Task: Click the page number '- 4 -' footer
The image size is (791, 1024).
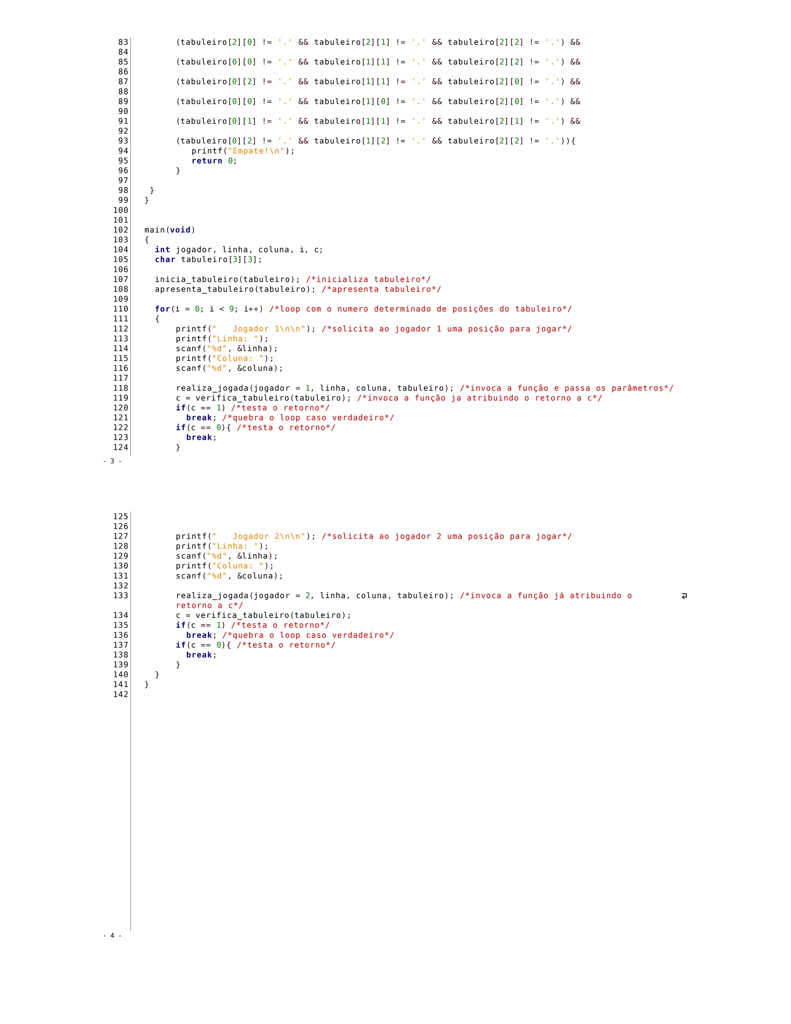Action: pyautogui.click(x=112, y=936)
